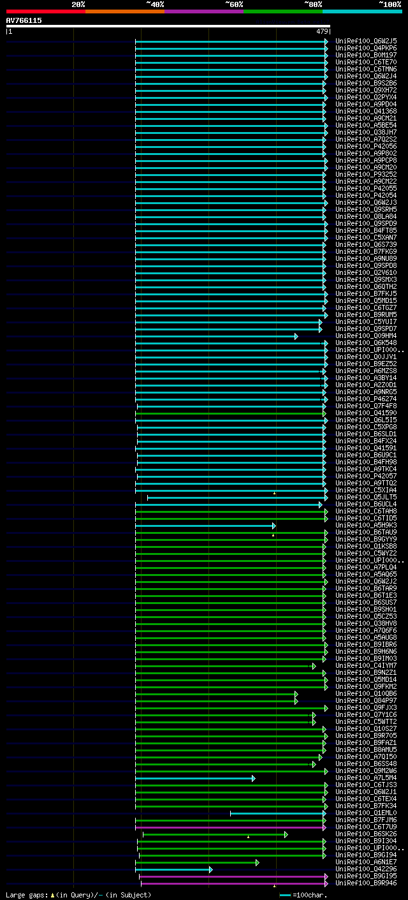The width and height of the screenshot is (408, 900).
Task: Select the UniRef100_B6SK26 label
Action: click(x=366, y=834)
